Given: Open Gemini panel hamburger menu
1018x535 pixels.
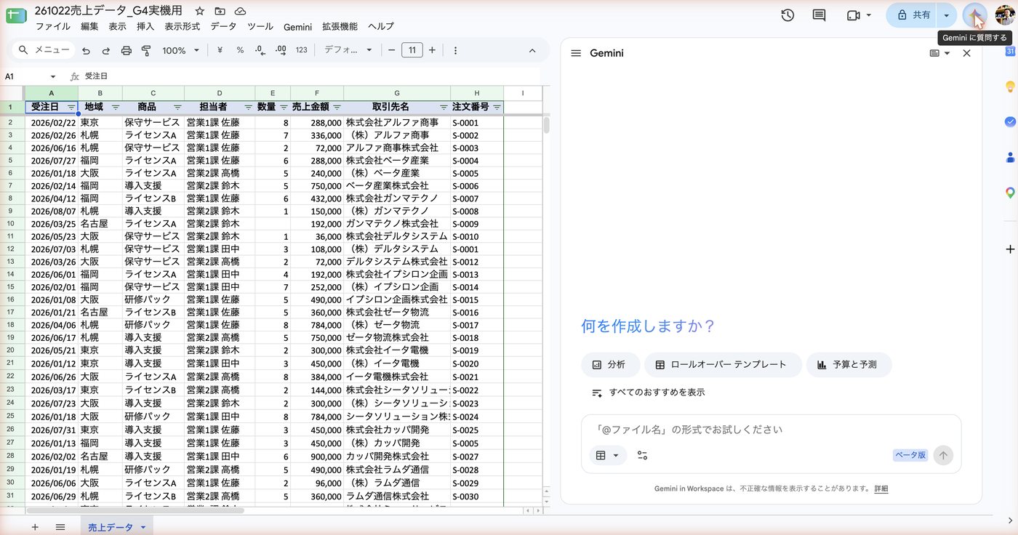Looking at the screenshot, I should 576,53.
